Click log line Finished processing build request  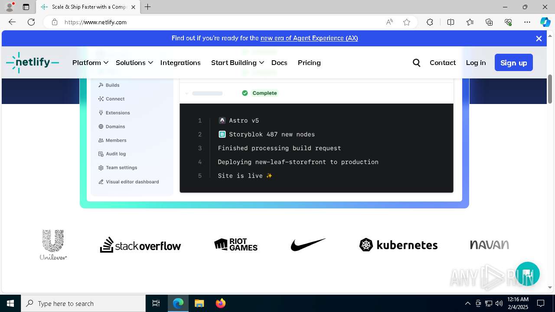point(279,148)
